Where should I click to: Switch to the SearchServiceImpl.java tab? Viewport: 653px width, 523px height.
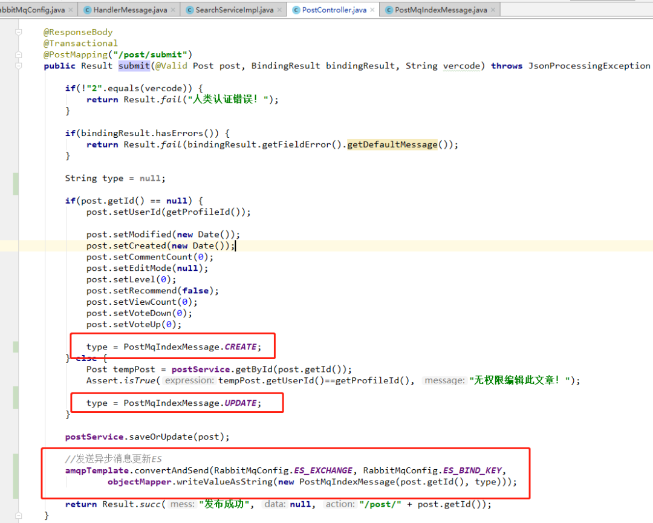[235, 10]
